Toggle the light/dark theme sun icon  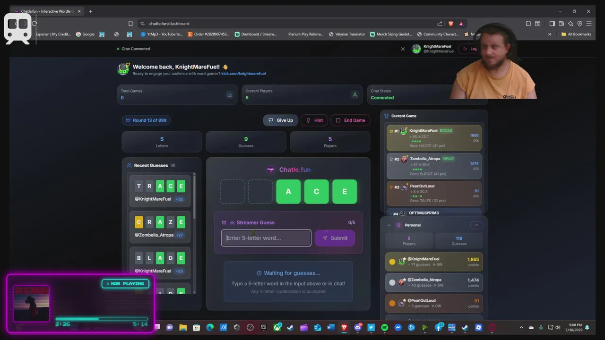pos(403,49)
